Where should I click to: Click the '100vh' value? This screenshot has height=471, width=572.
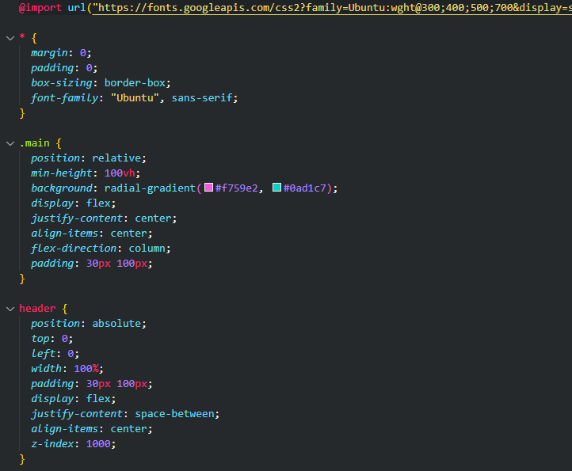(120, 173)
